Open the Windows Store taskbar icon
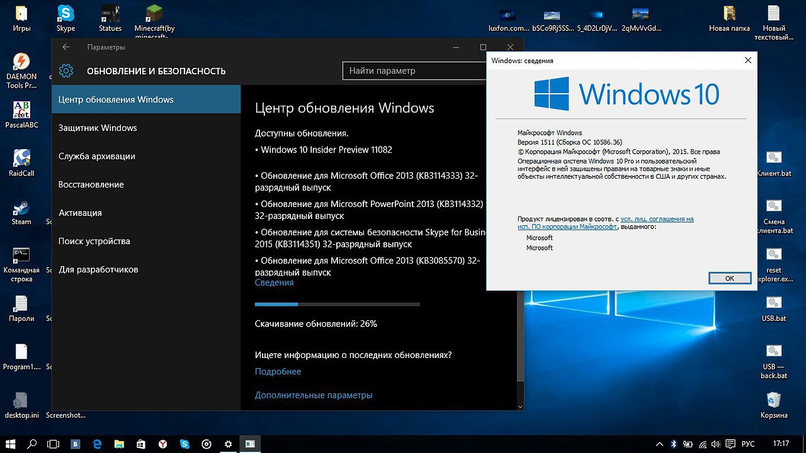The image size is (806, 453). click(x=141, y=444)
